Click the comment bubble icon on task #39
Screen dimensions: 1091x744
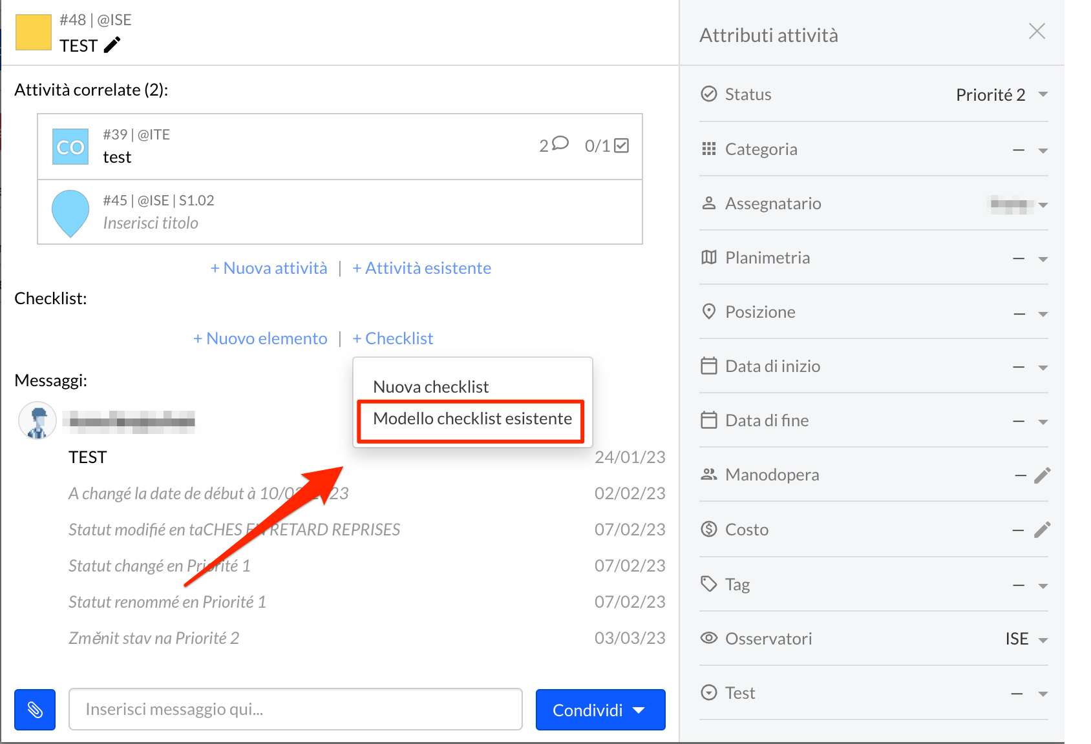[560, 143]
